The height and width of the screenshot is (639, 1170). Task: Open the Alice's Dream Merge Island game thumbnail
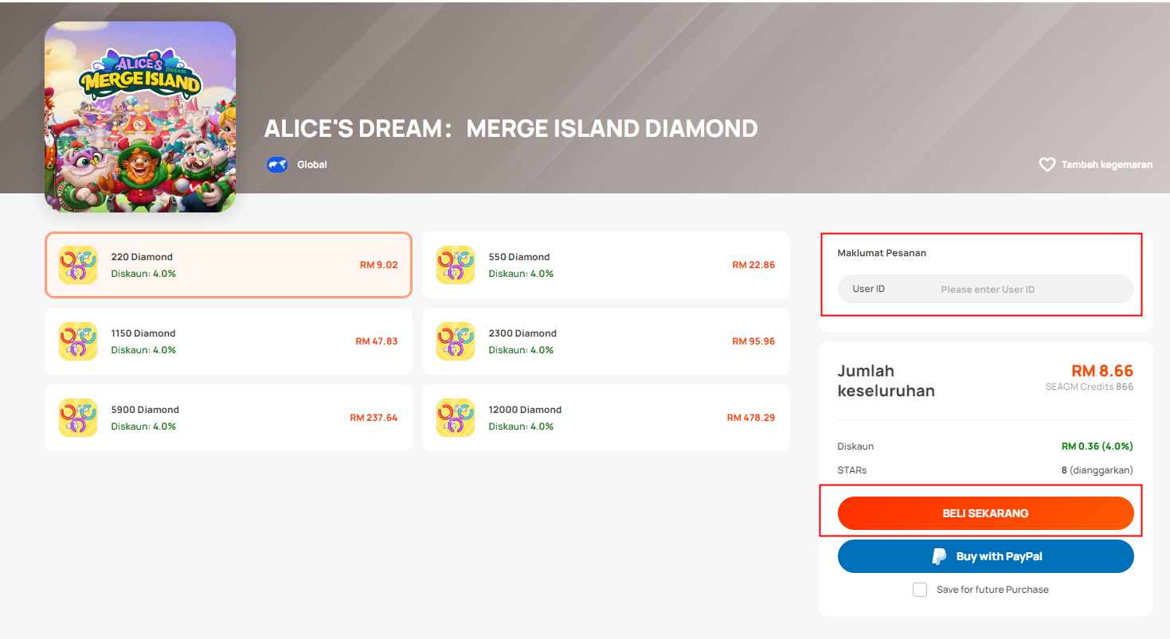pyautogui.click(x=140, y=117)
